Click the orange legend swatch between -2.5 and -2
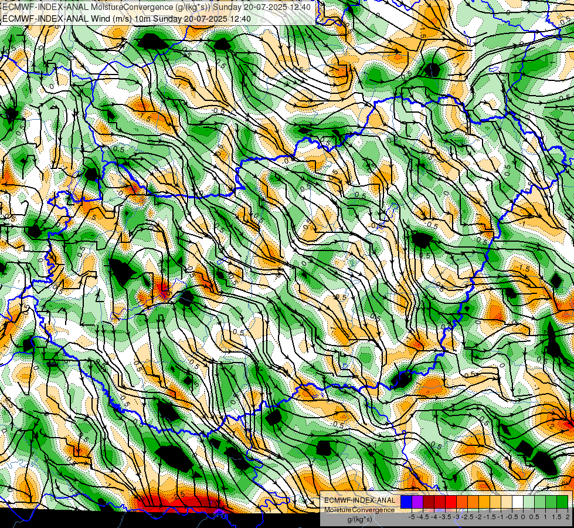 473,502
